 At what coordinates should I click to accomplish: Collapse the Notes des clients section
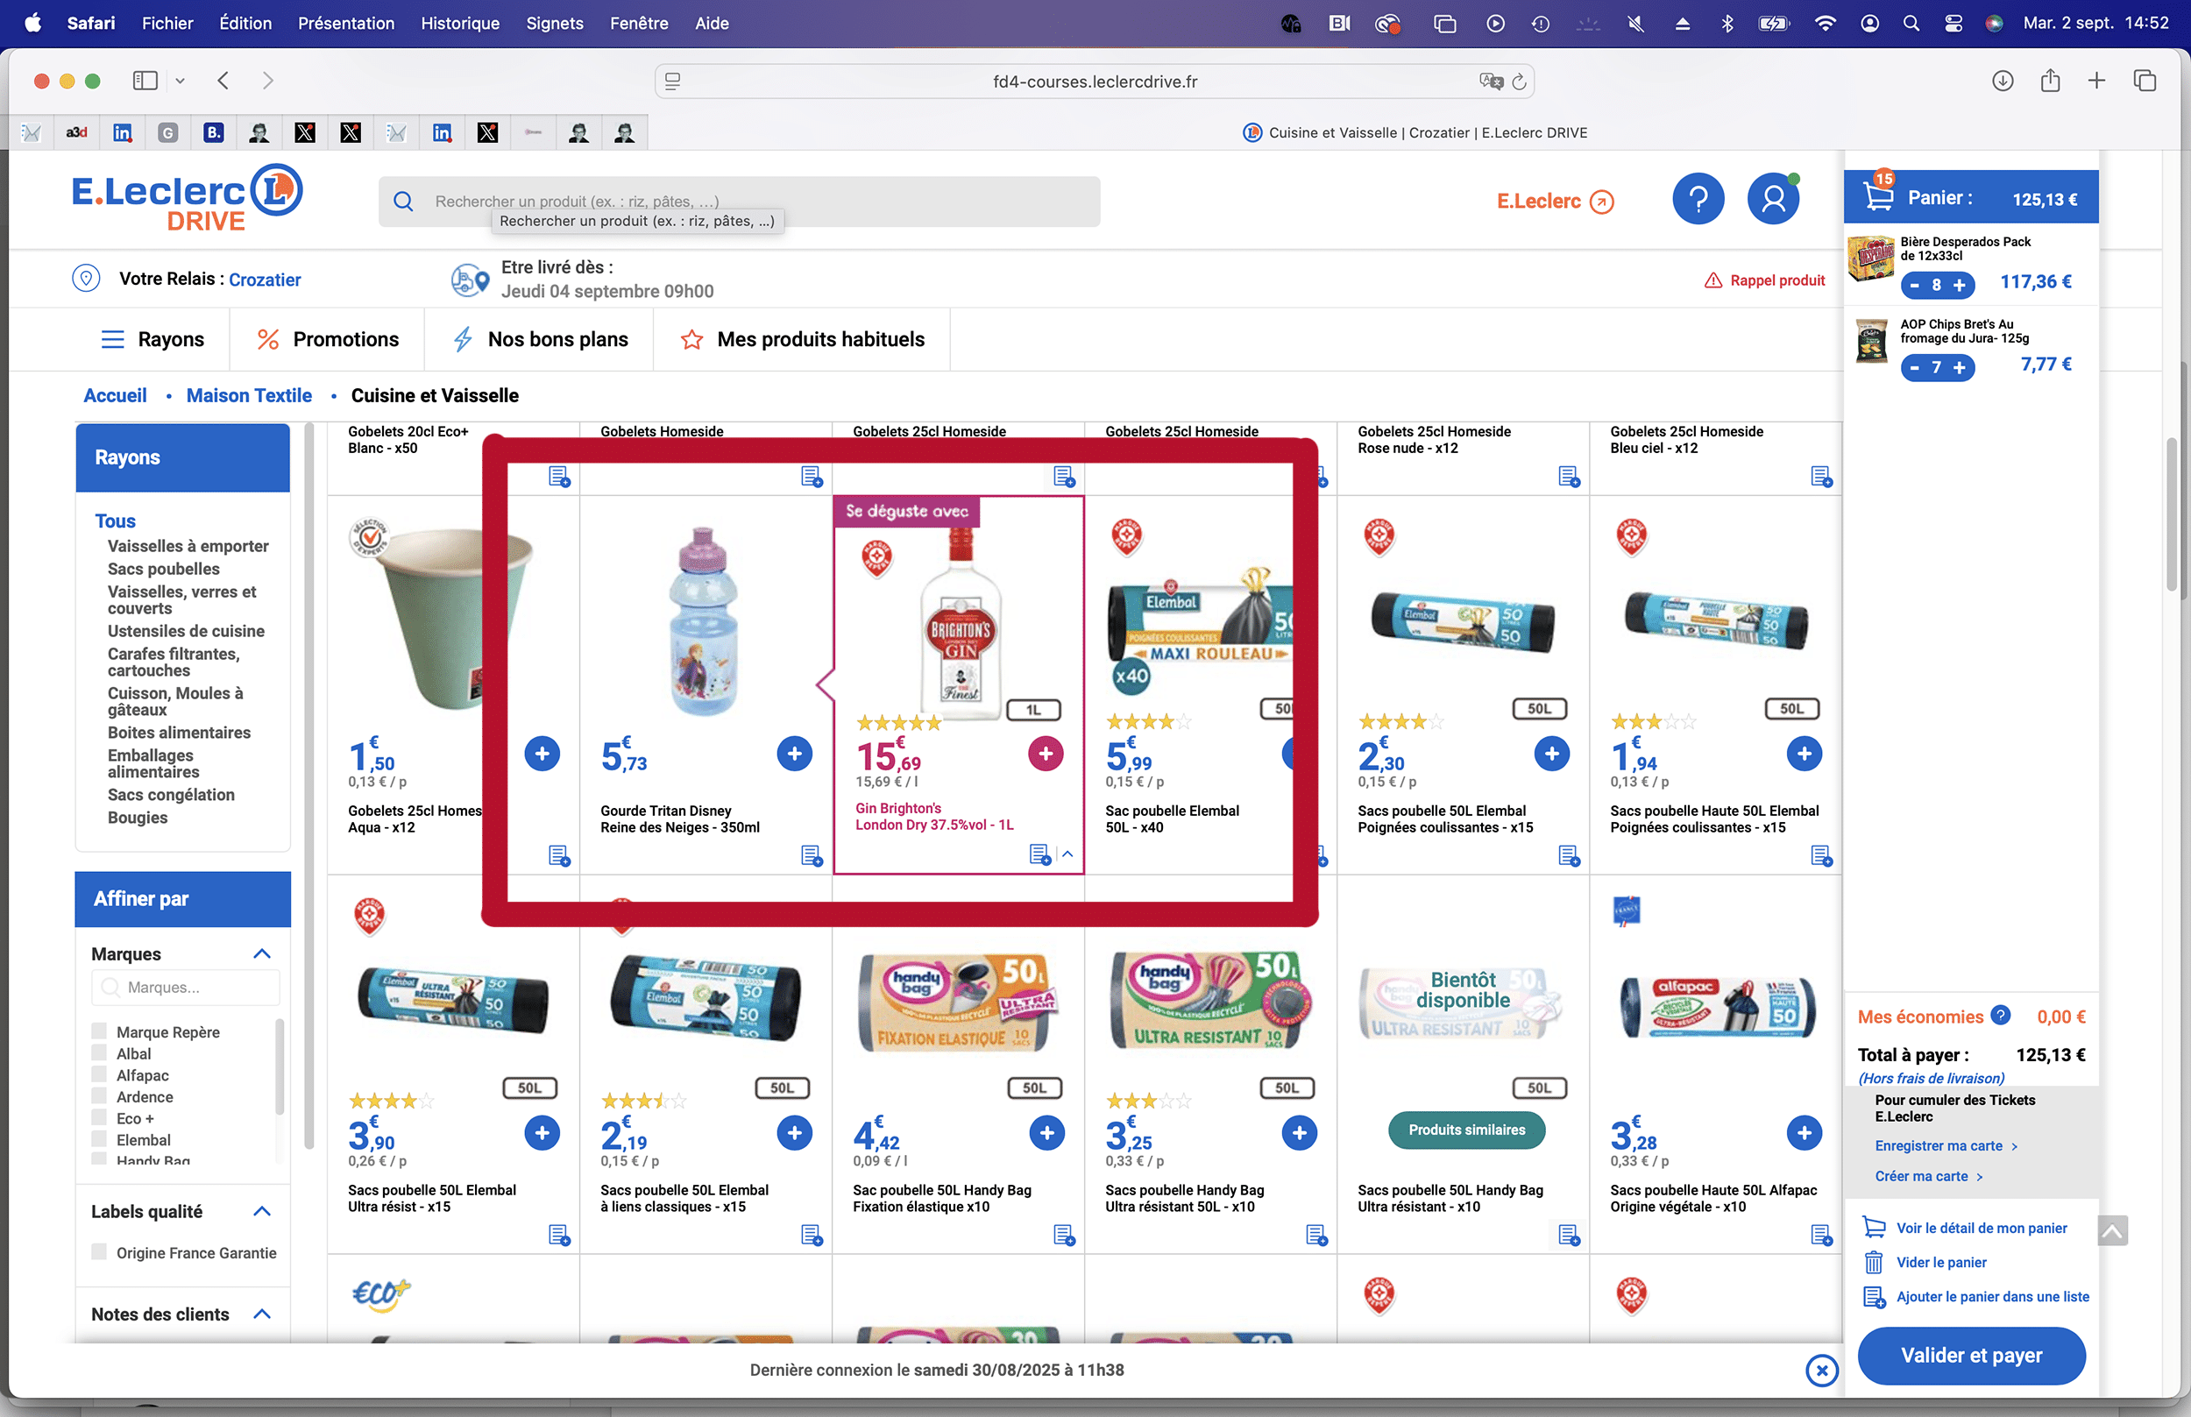261,1314
